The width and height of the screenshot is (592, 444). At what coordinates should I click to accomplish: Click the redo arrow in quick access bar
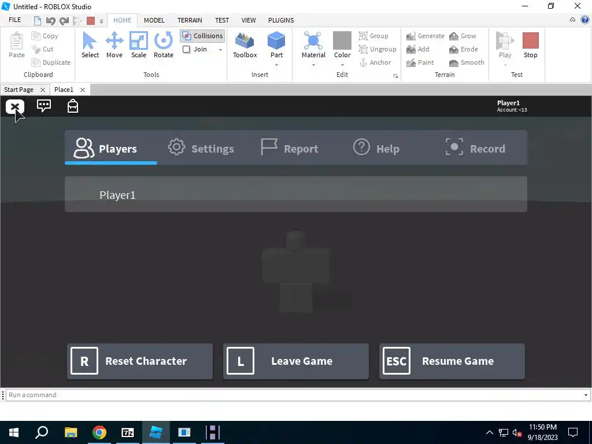click(64, 20)
